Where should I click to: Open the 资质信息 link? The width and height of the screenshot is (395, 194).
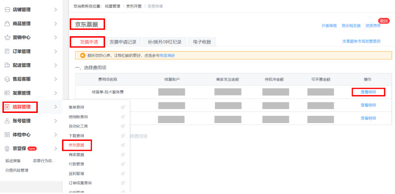(x=373, y=26)
